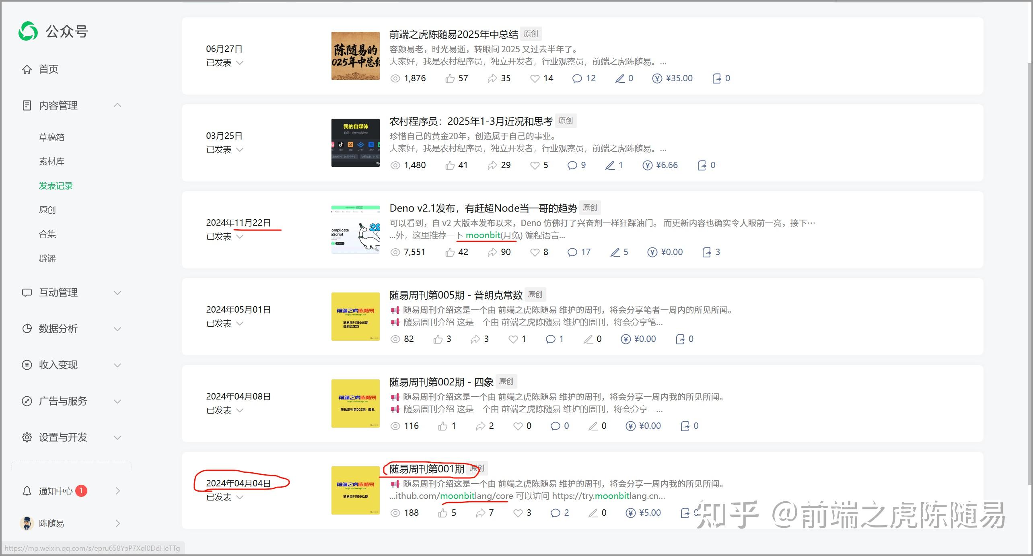
Task: Click the 设置与开发 gear icon
Action: [26, 437]
